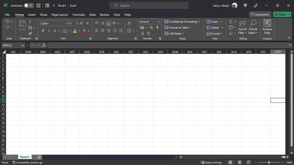Click the AutoSum sigma icon
This screenshot has width=294, height=165.
[x=231, y=22]
